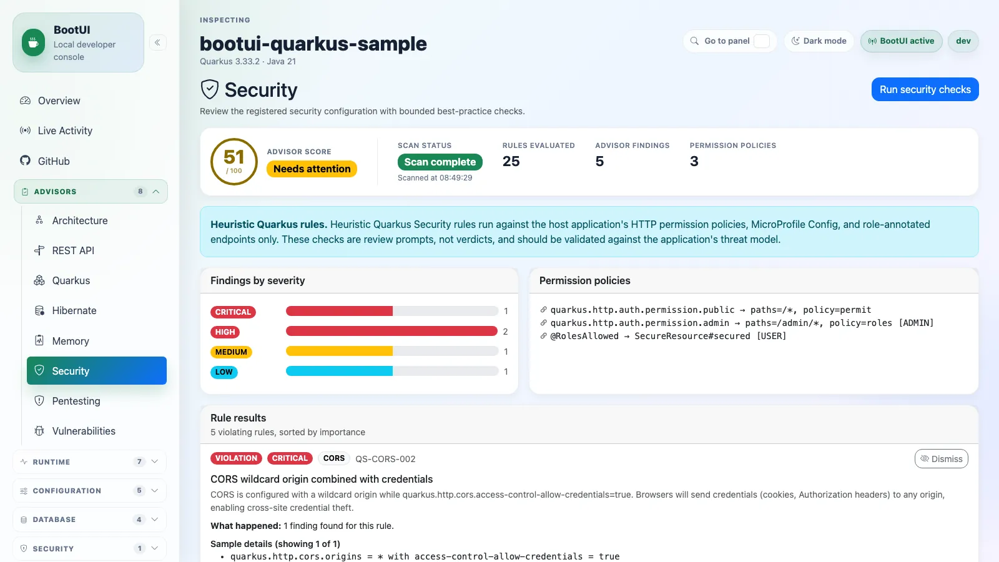Click the Medium severity yellow bar
The image size is (999, 562).
(x=339, y=351)
